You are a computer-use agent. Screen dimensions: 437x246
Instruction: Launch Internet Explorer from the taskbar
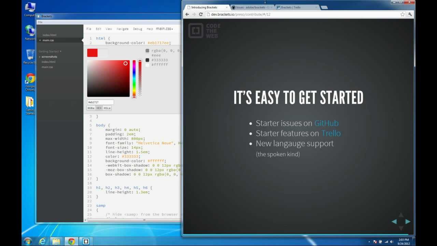click(x=42, y=241)
